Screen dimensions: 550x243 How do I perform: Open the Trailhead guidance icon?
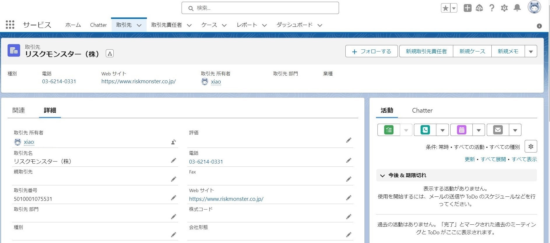(479, 8)
